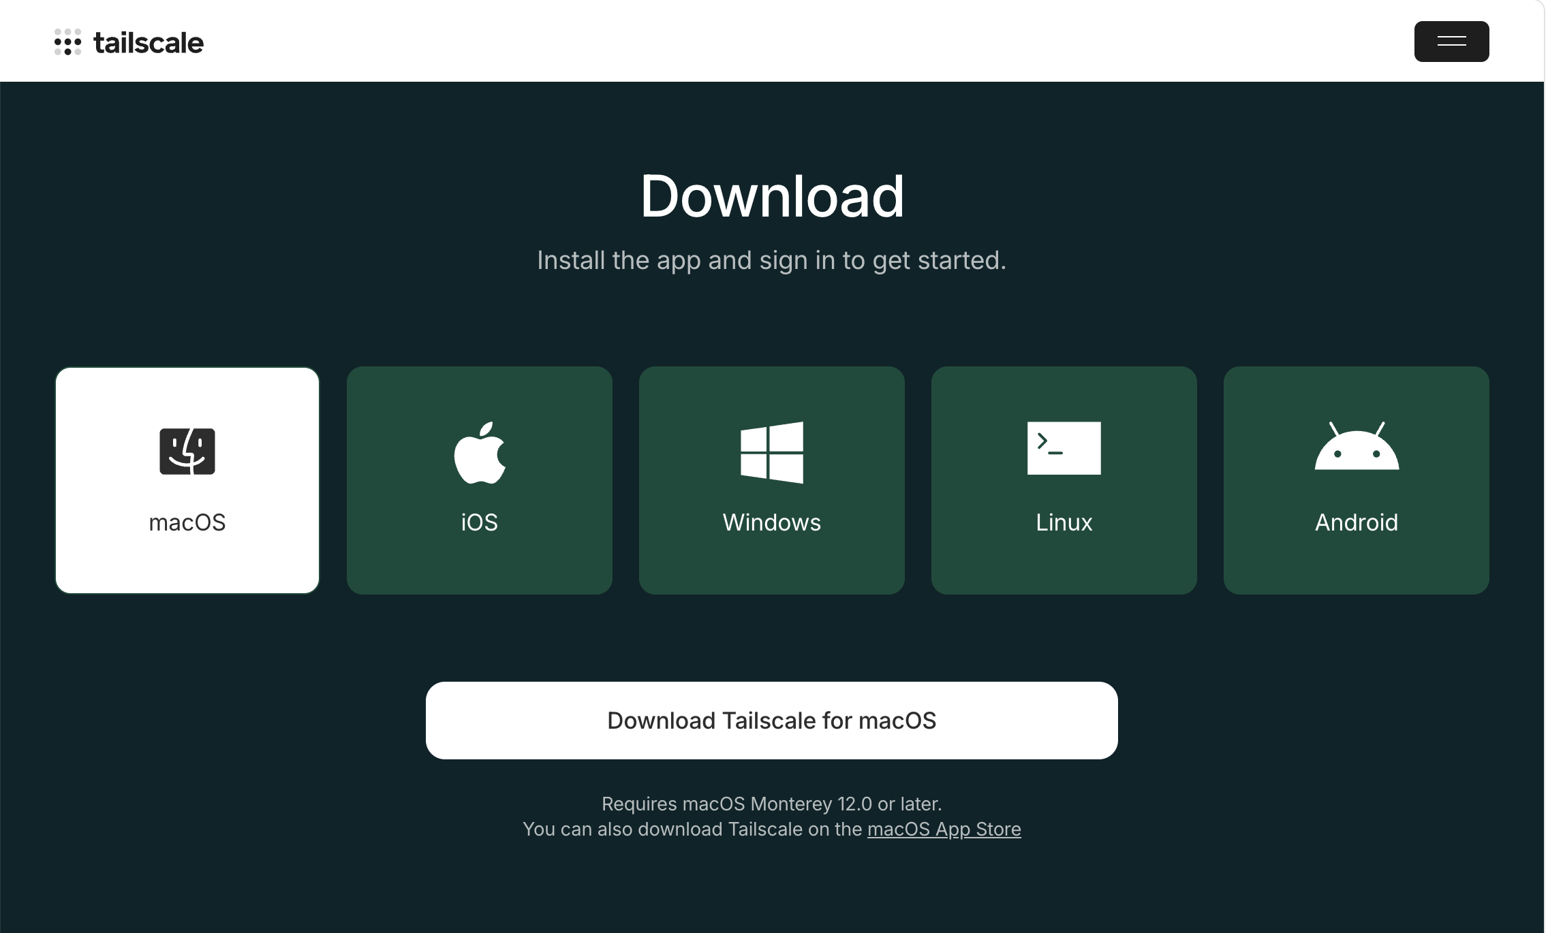
Task: Switch to the Android platform tab label
Action: (1357, 522)
